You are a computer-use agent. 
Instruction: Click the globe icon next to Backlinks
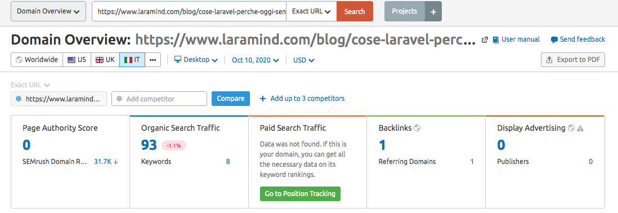(x=417, y=128)
